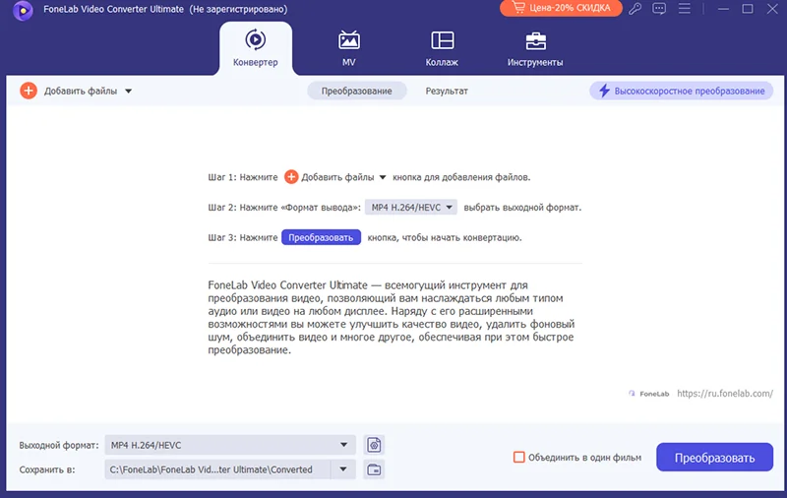Click the orange plus Добавить файлы icon in toolbar
This screenshot has width=787, height=498.
[29, 91]
